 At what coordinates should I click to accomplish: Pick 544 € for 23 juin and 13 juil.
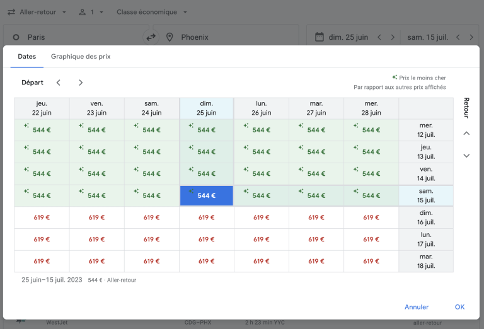(96, 152)
